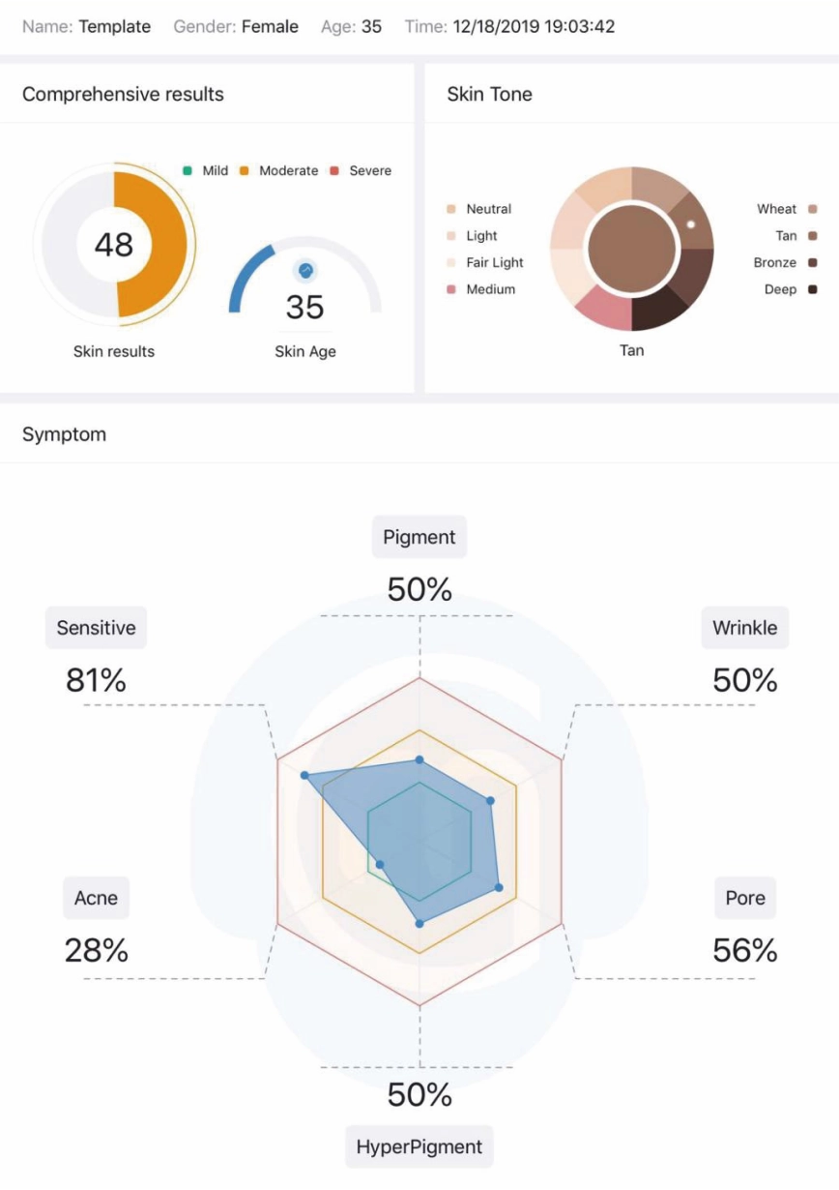This screenshot has width=839, height=1190.
Task: Open the Sensitive symptom label
Action: click(96, 628)
